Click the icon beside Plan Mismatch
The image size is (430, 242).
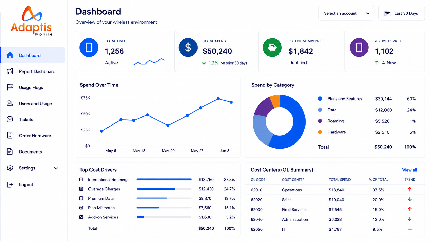point(81,208)
